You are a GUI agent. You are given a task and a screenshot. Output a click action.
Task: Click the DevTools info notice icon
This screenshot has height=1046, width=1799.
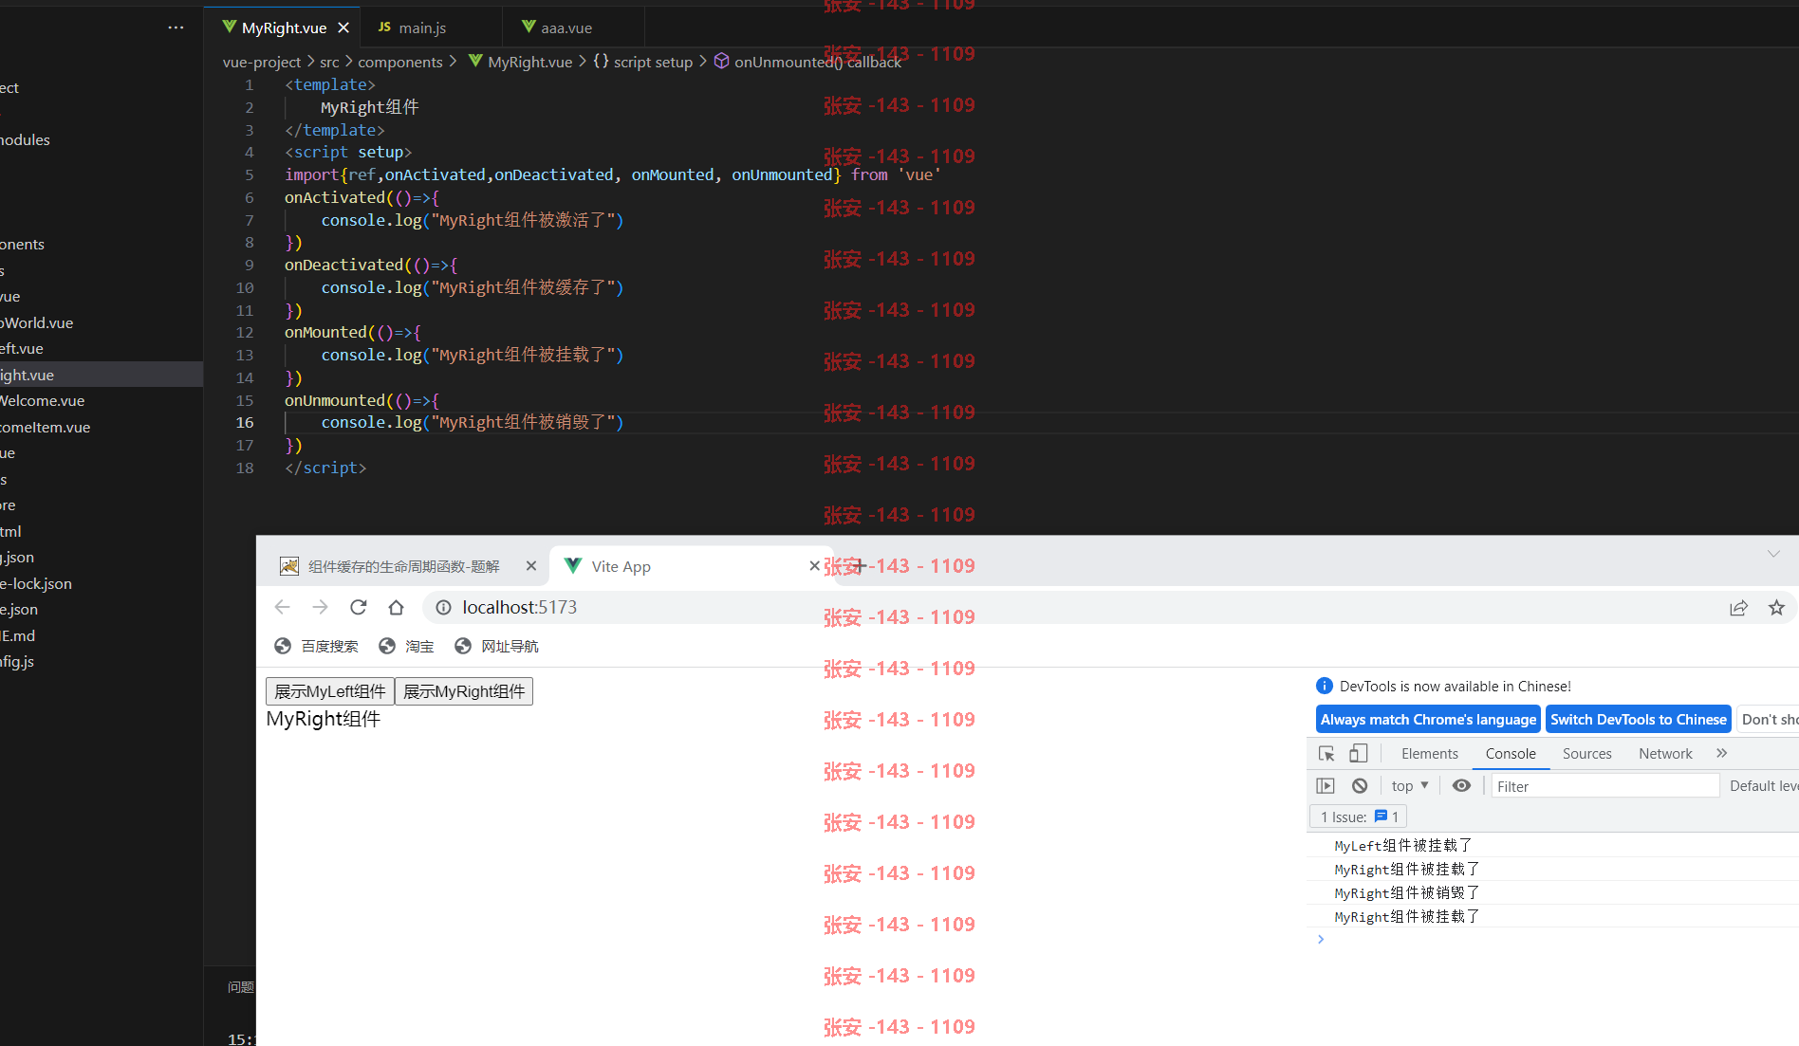1325,686
